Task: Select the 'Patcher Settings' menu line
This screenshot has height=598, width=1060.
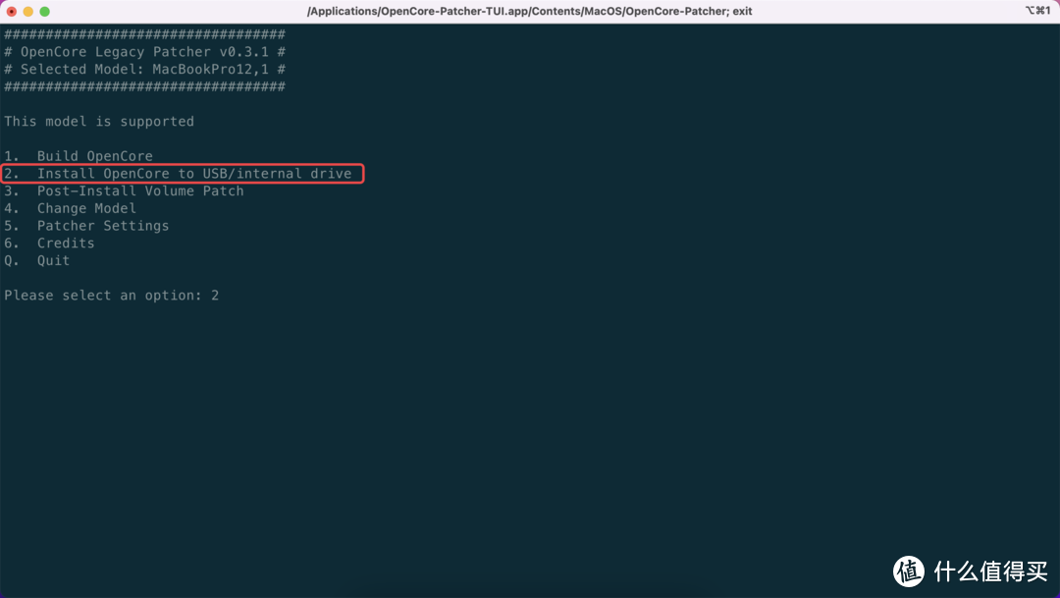Action: click(x=86, y=226)
